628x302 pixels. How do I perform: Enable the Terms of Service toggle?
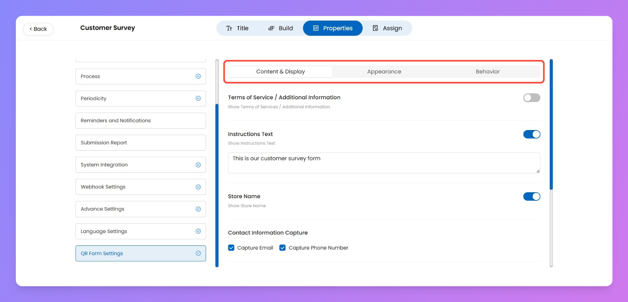(x=531, y=98)
